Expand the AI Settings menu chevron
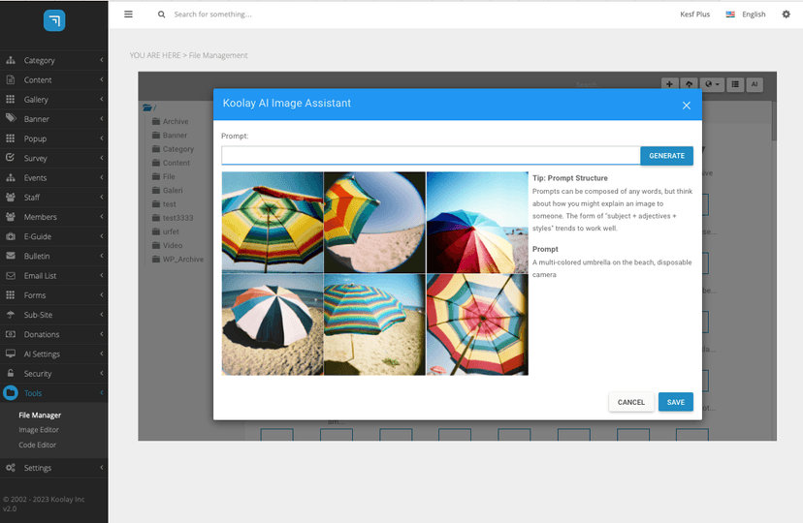 click(102, 354)
